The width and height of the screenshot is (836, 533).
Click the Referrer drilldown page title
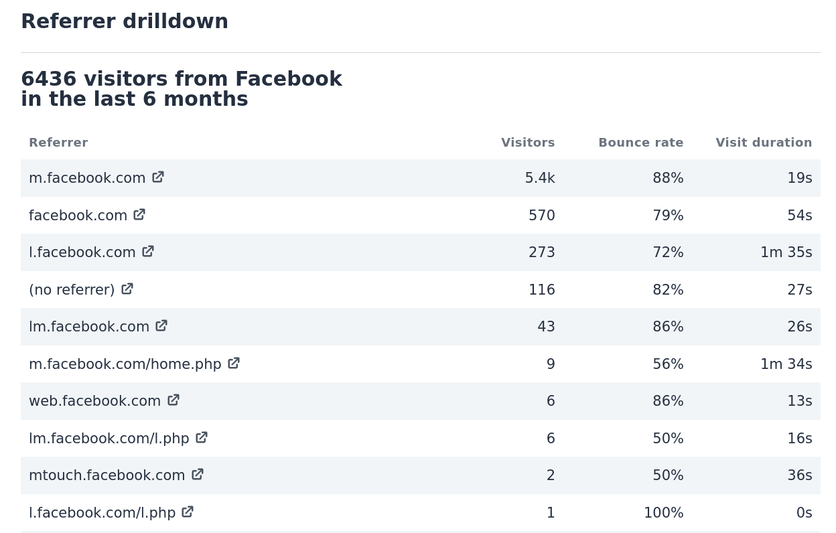click(124, 21)
